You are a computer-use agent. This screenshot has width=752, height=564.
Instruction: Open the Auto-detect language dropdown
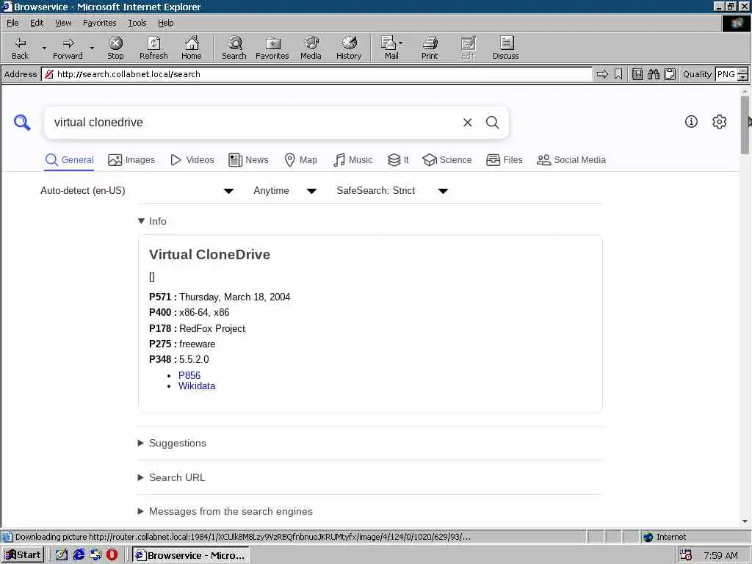(137, 191)
